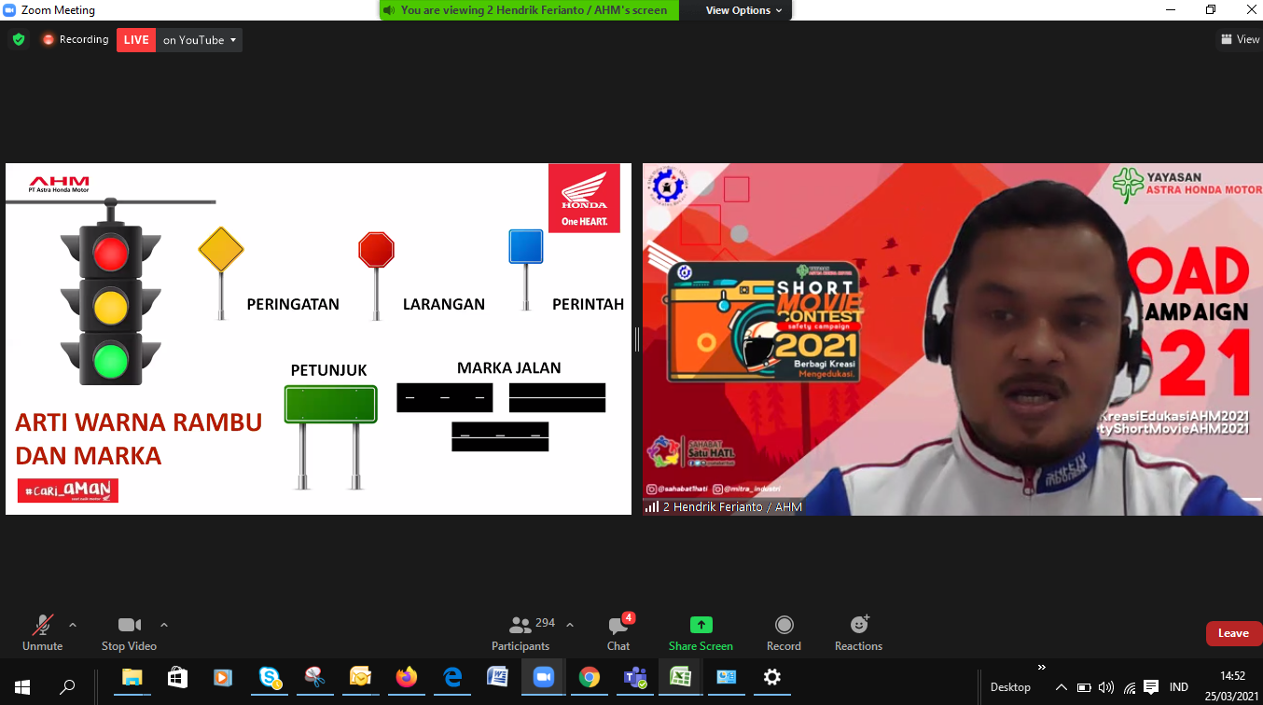1263x705 pixels.
Task: Open the View Options dropdown
Action: 743,10
